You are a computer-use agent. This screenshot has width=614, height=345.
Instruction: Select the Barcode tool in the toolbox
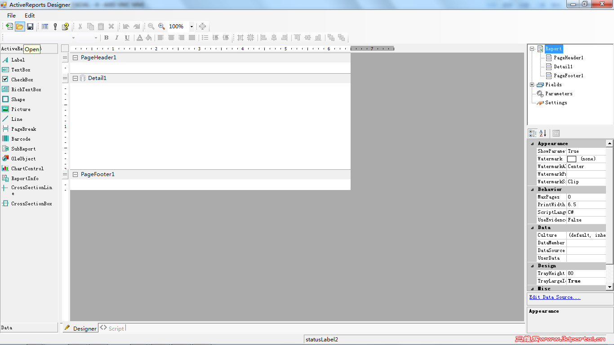click(21, 139)
